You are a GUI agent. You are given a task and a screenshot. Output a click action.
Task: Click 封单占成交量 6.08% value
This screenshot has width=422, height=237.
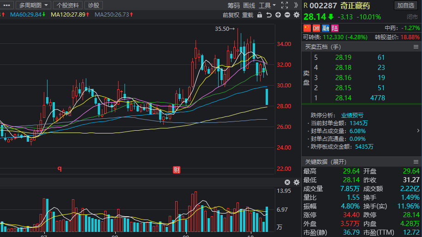pos(358,131)
